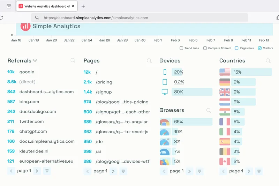
Task: Open the /pricing page entry
Action: 104,82
